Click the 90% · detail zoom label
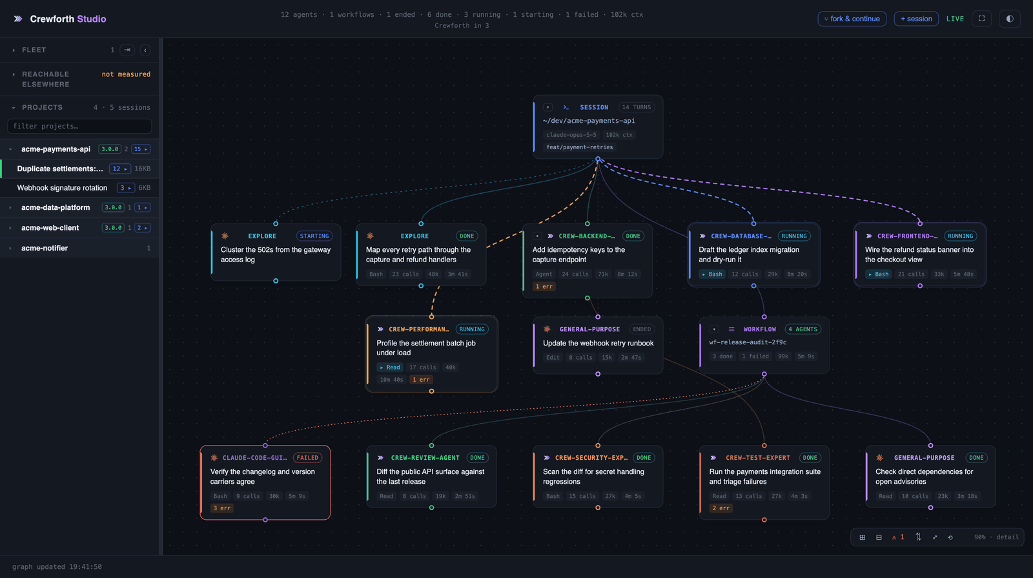Image resolution: width=1033 pixels, height=578 pixels. [x=996, y=537]
